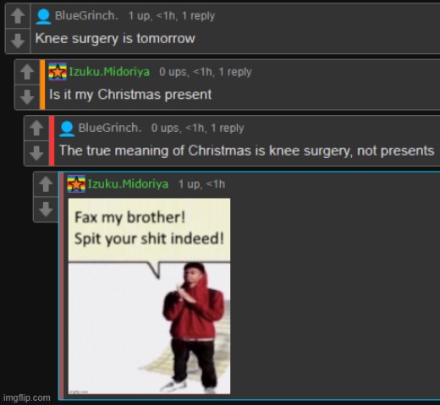Image resolution: width=440 pixels, height=405 pixels.
Task: Click the rainbow star avatar on the first Izuku.Midoriya comment
Action: [58, 72]
